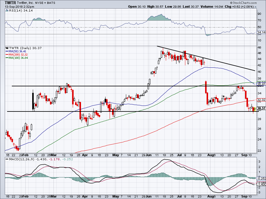Click the -0.252 MACD histogram legend value

[67, 159]
